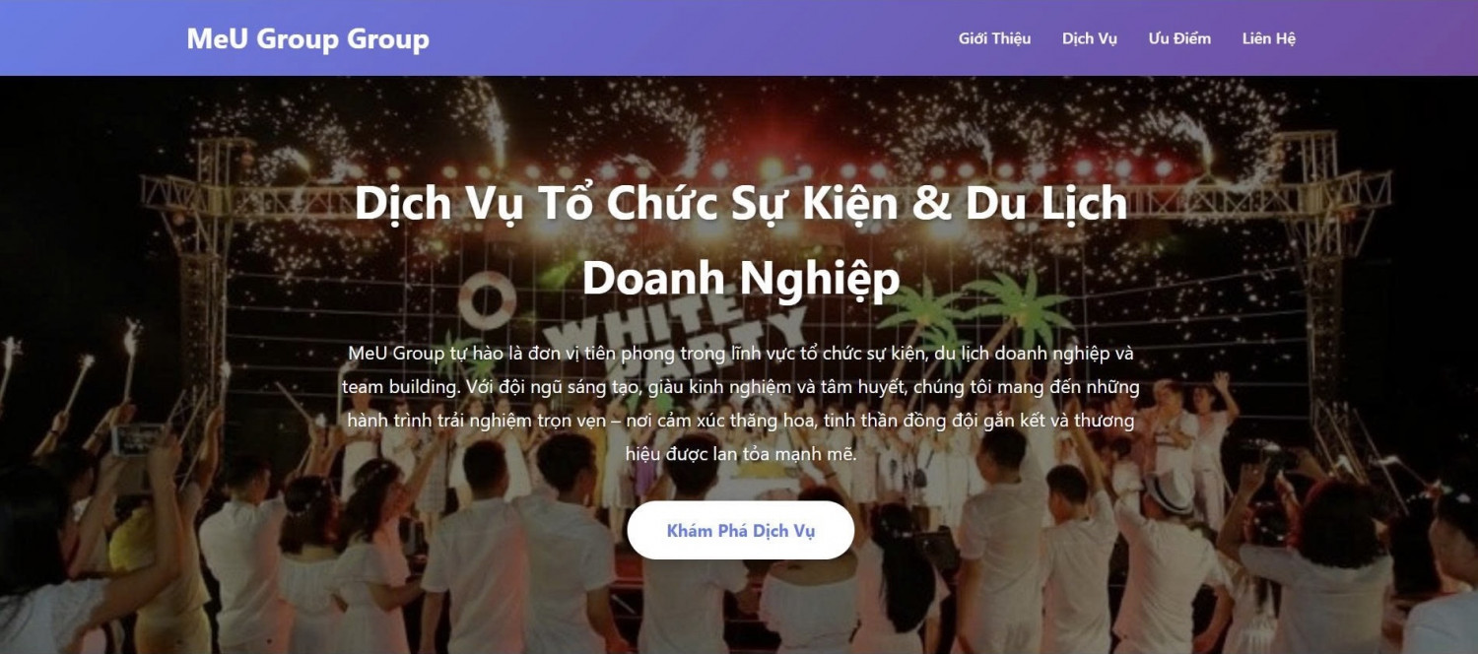Go to the Dịch Vụ menu item

[1089, 38]
